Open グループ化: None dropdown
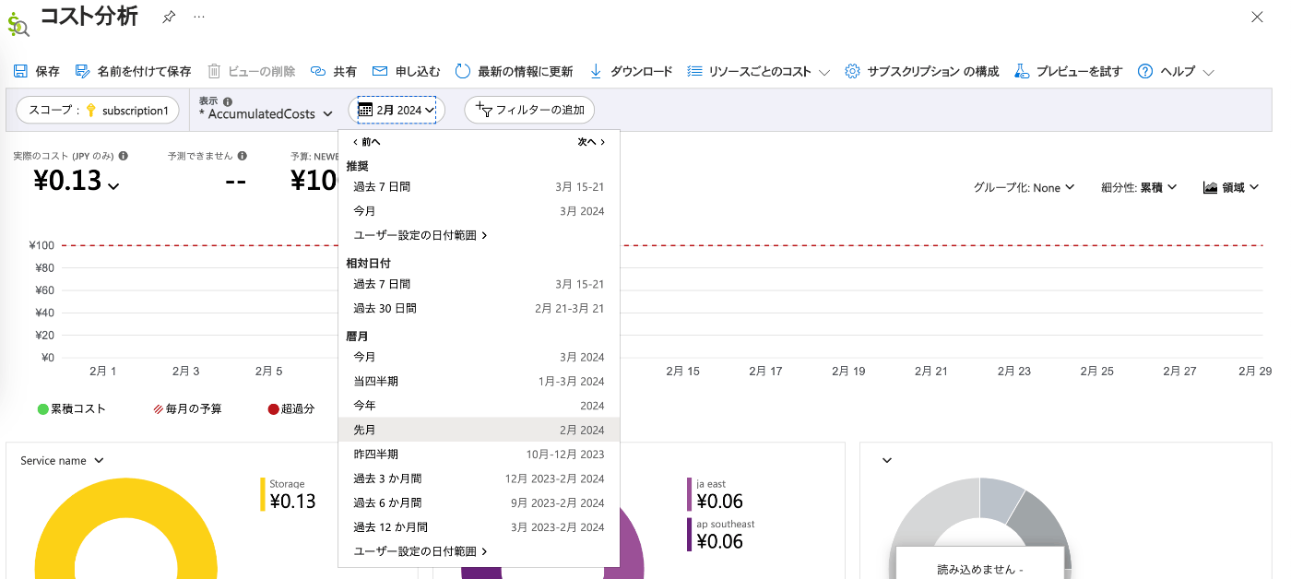The height and width of the screenshot is (579, 1291). click(x=1024, y=187)
